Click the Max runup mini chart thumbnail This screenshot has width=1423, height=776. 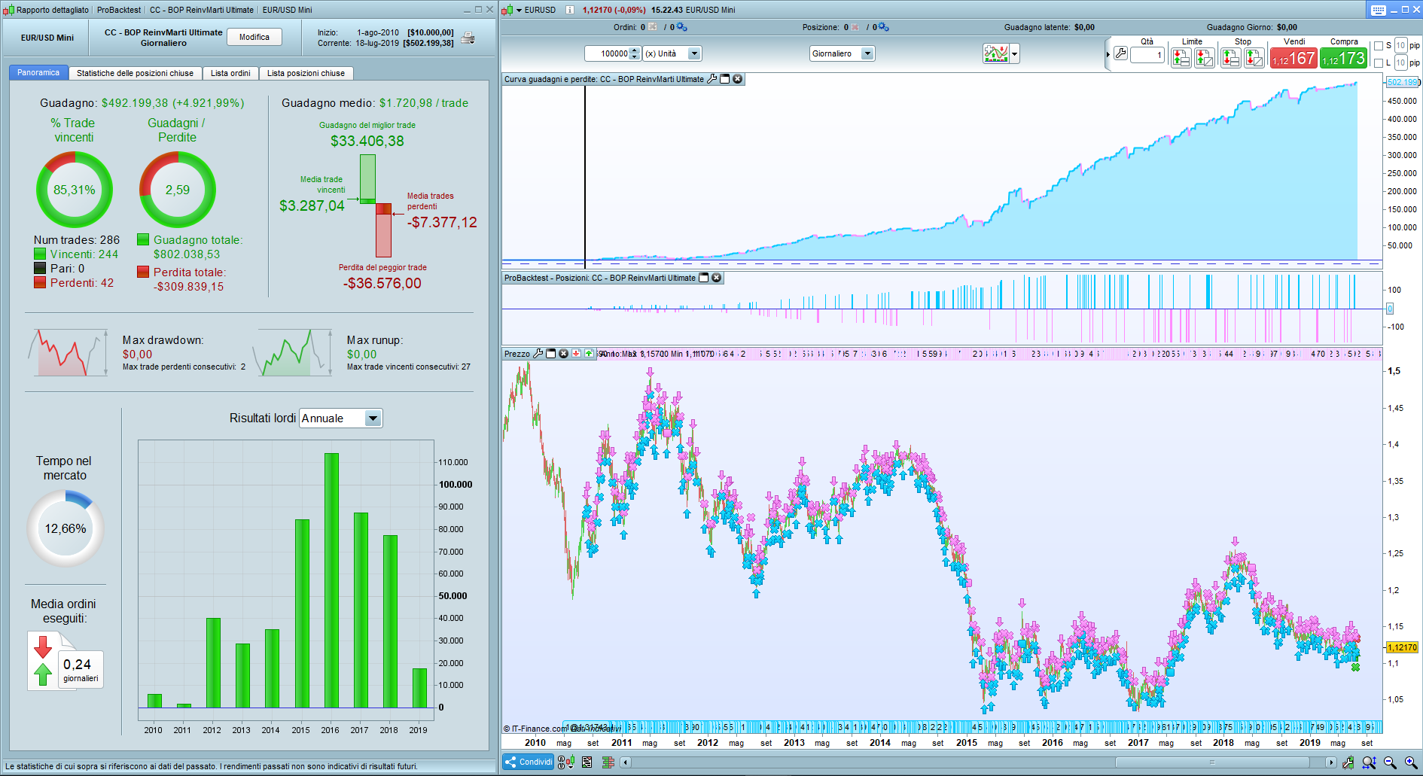pos(292,352)
